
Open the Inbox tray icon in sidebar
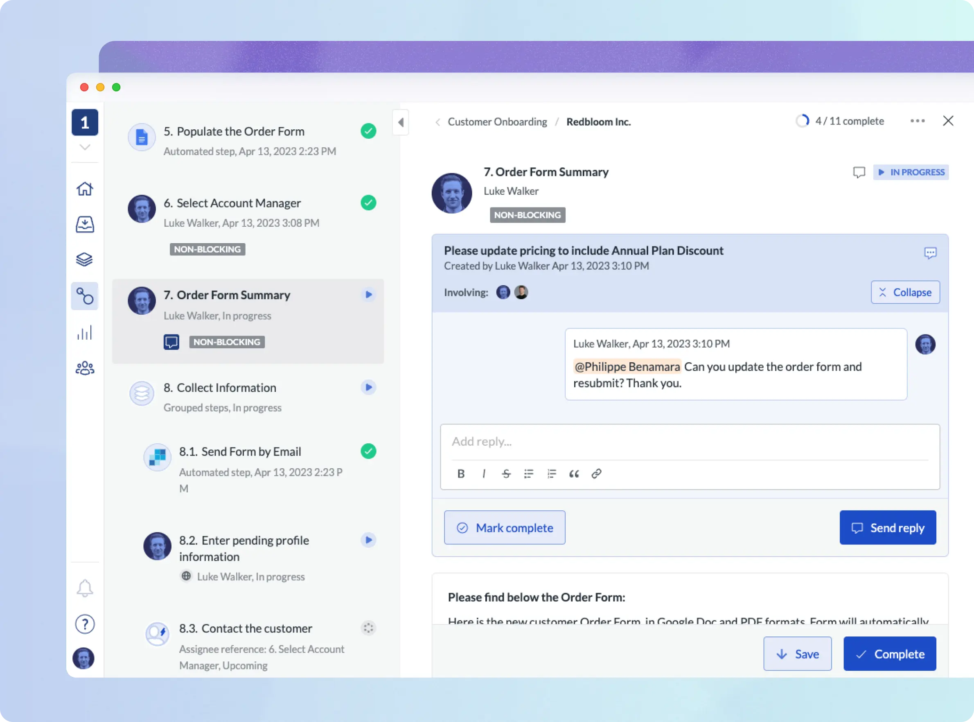(85, 224)
